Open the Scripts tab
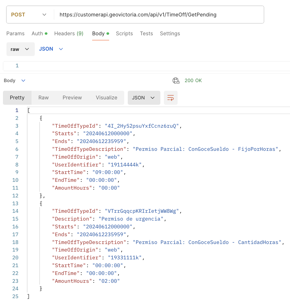Screen dimensions: 290x307 point(124,33)
